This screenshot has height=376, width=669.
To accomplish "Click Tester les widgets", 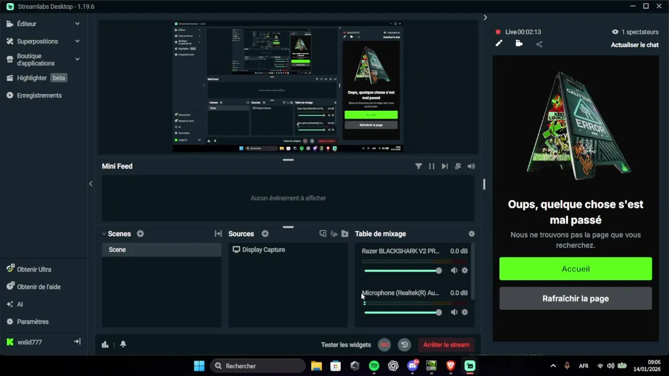I will click(x=346, y=345).
